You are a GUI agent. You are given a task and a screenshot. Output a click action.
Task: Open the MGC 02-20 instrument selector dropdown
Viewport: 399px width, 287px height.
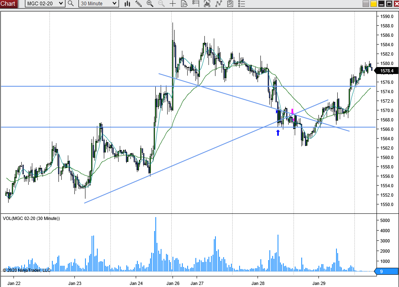pos(45,4)
